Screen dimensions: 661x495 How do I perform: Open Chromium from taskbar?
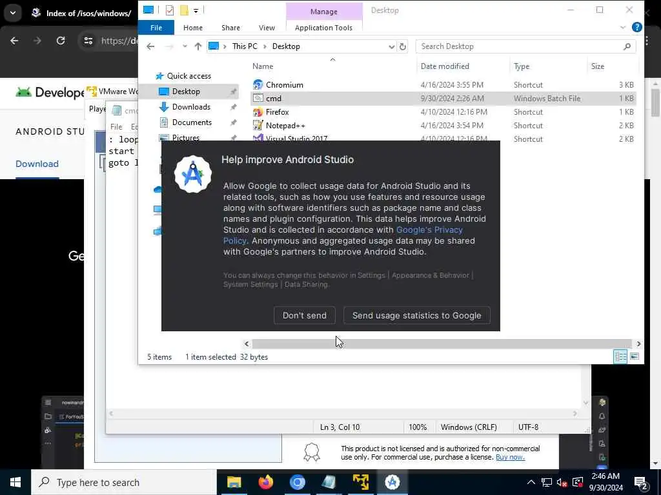click(297, 482)
